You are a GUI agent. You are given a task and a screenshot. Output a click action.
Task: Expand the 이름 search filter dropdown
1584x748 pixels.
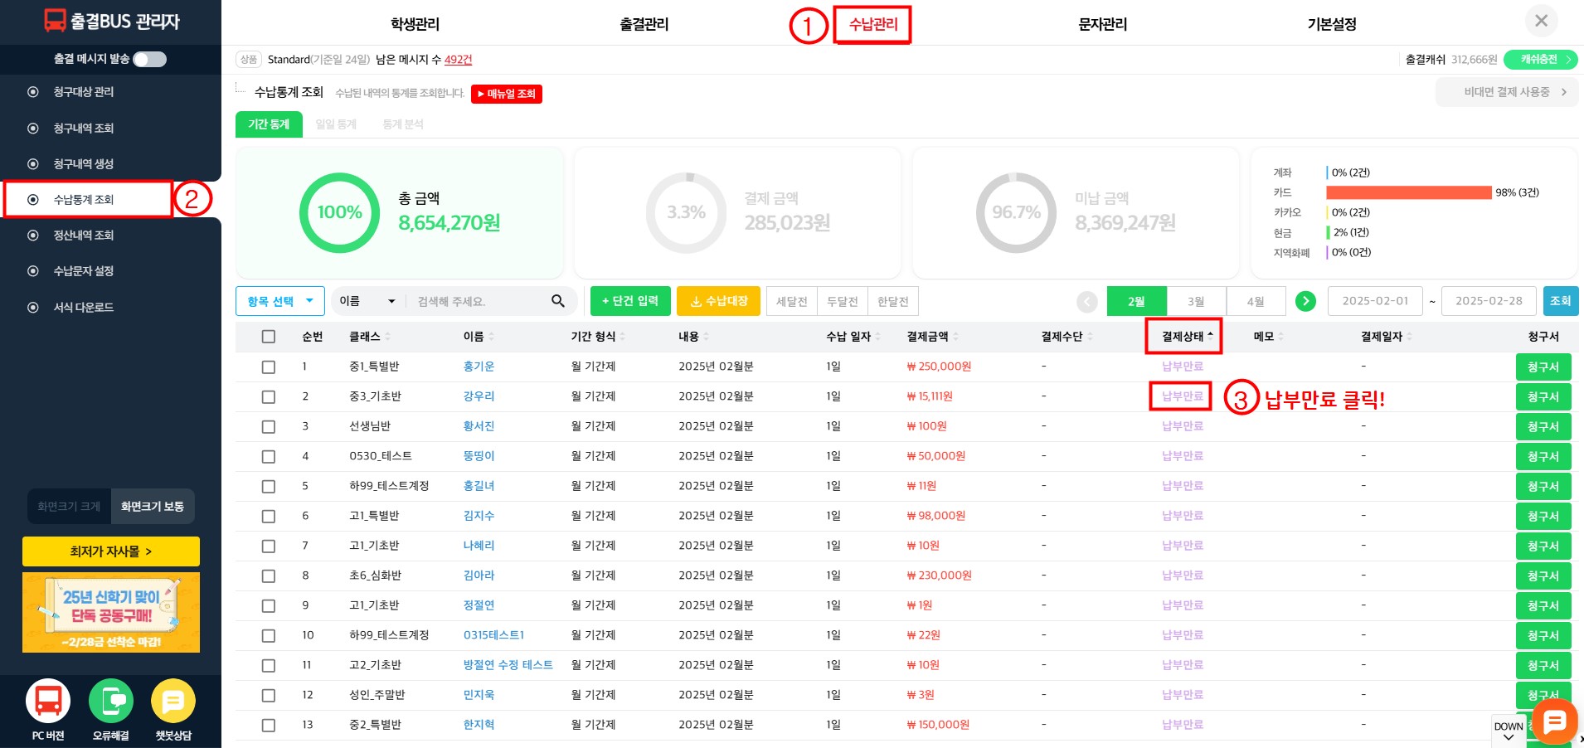(367, 301)
